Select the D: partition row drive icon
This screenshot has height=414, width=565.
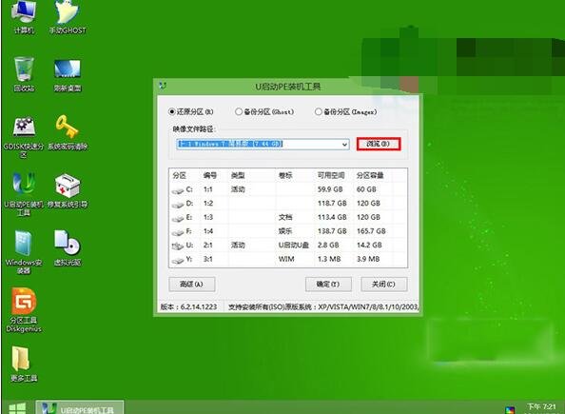click(x=178, y=204)
